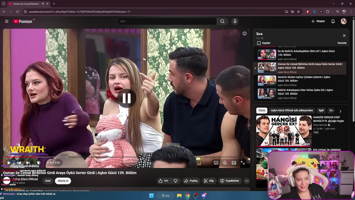The height and width of the screenshot is (200, 355).
Task: Enter full screen mode
Action: [x=243, y=163]
